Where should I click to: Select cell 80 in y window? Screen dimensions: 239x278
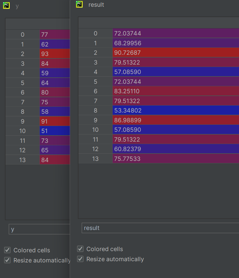(55, 92)
